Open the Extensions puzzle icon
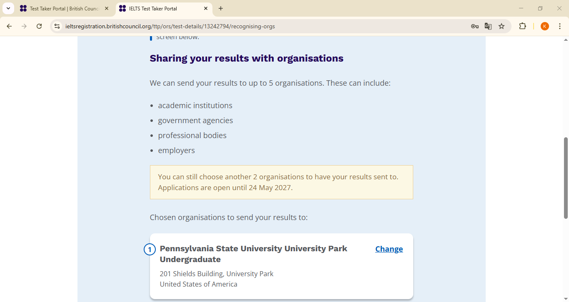Viewport: 569px width, 302px height. click(x=522, y=26)
